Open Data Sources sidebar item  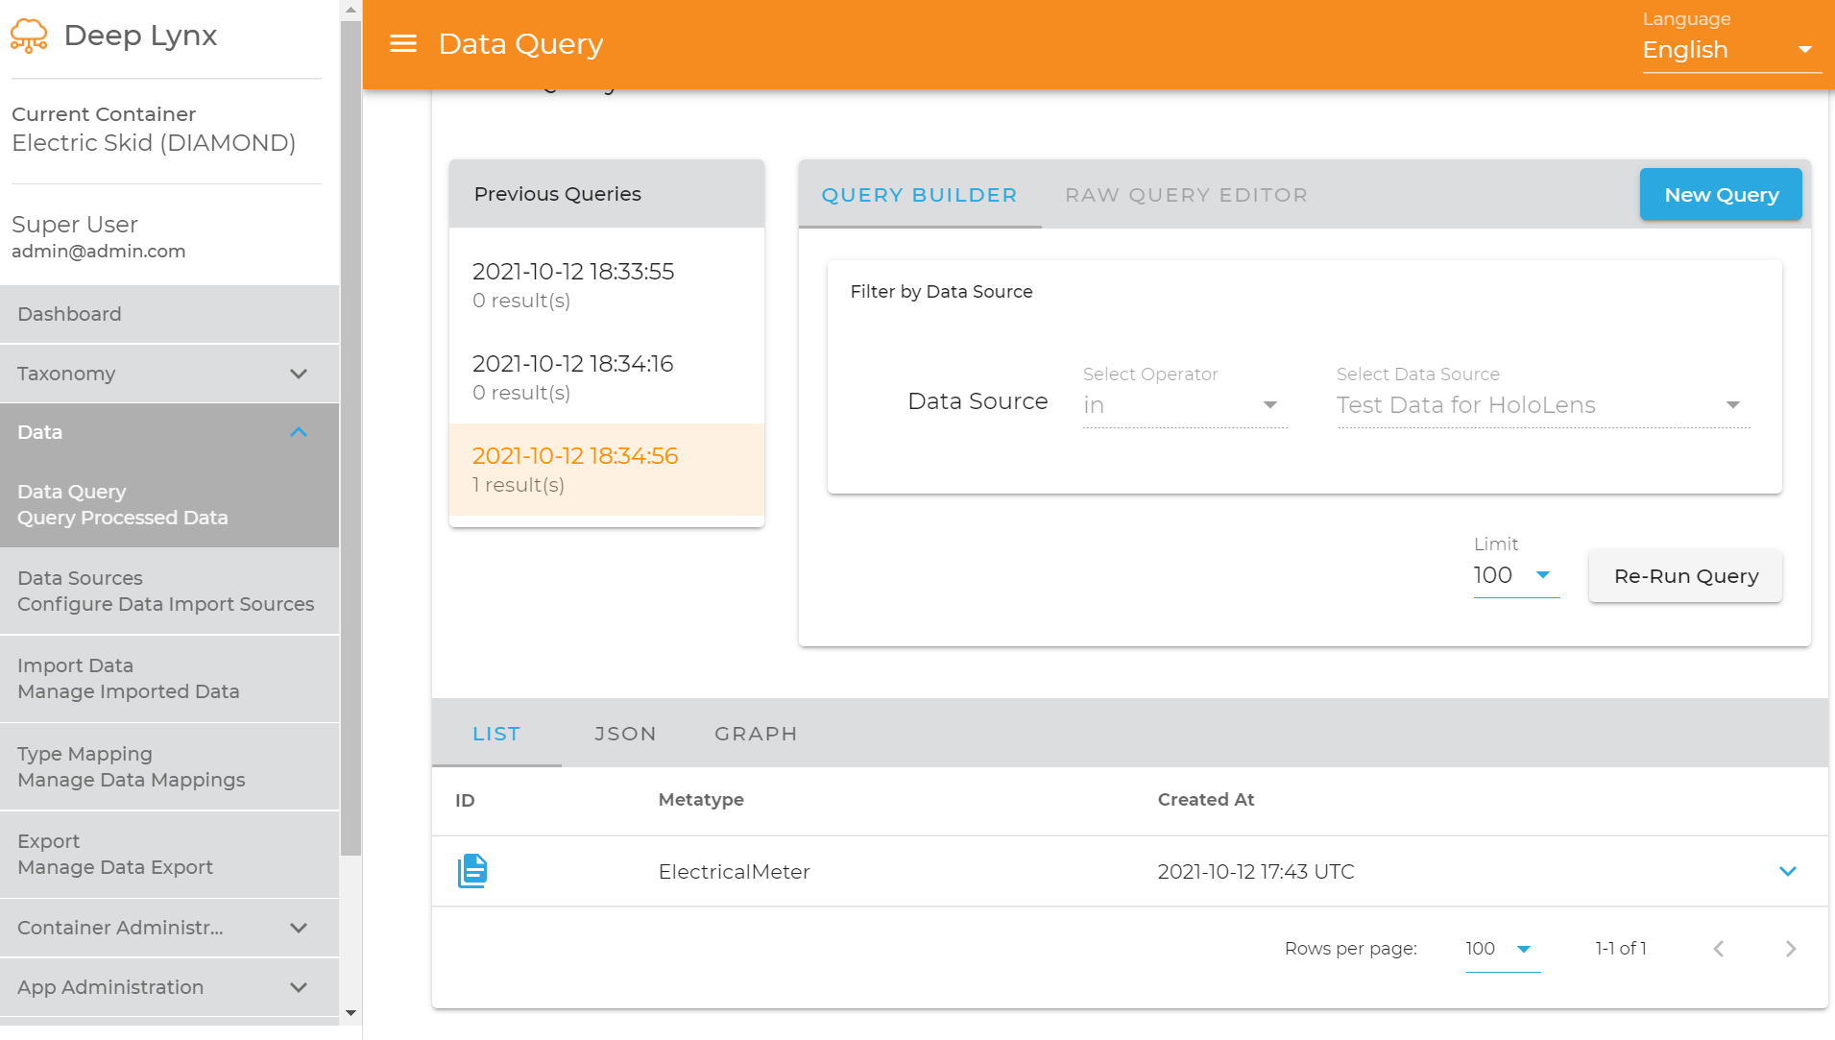(x=170, y=591)
